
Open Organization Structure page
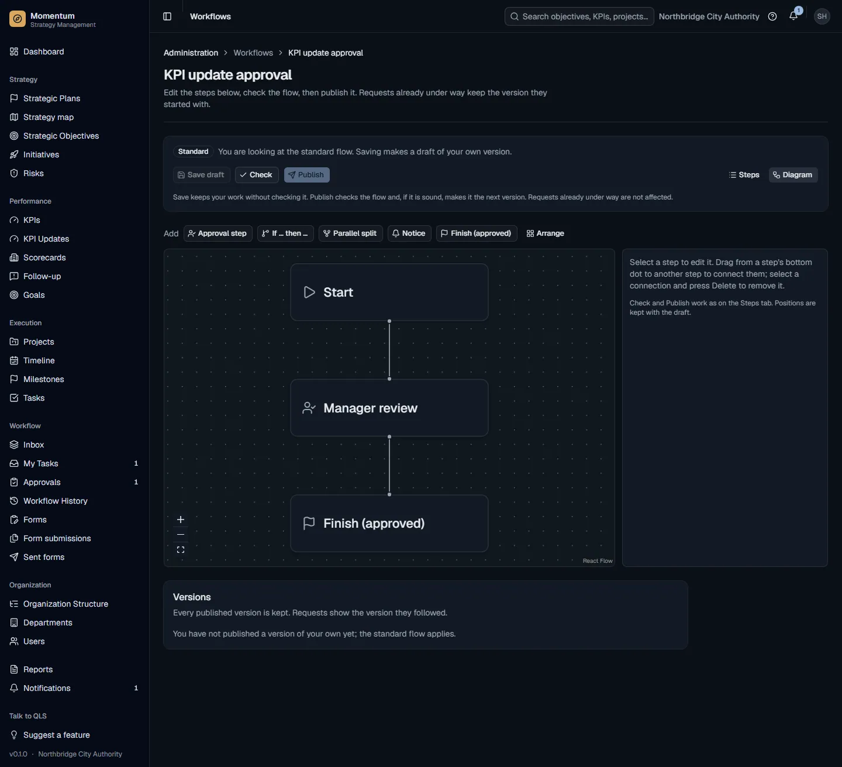[x=74, y=604]
